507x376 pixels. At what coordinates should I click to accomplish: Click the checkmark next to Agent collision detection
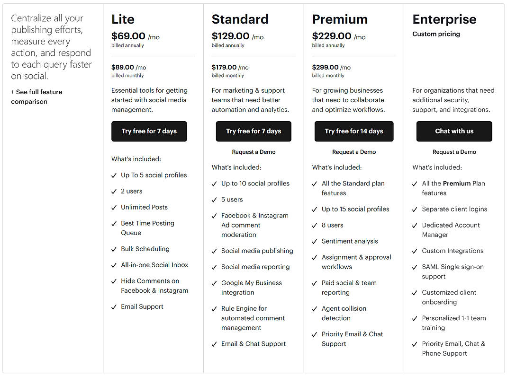[314, 308]
